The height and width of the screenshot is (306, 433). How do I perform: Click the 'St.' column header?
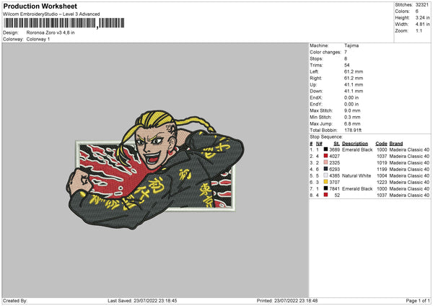(x=336, y=144)
